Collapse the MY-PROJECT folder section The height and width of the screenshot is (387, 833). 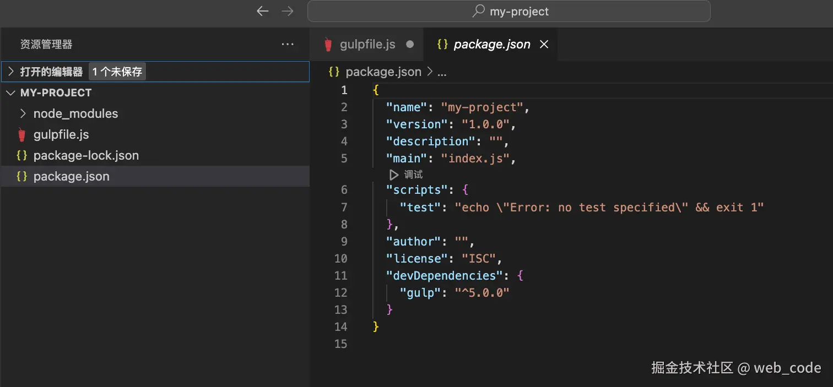(x=155, y=92)
